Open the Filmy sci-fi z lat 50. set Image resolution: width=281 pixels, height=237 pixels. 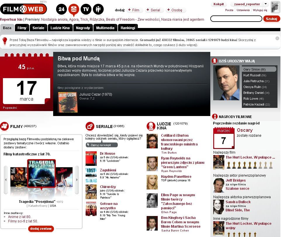(23, 221)
